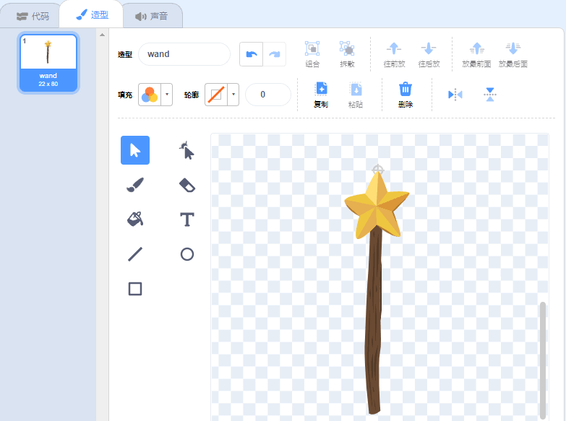The width and height of the screenshot is (566, 421).
Task: Select the Rectangle tool
Action: [135, 289]
